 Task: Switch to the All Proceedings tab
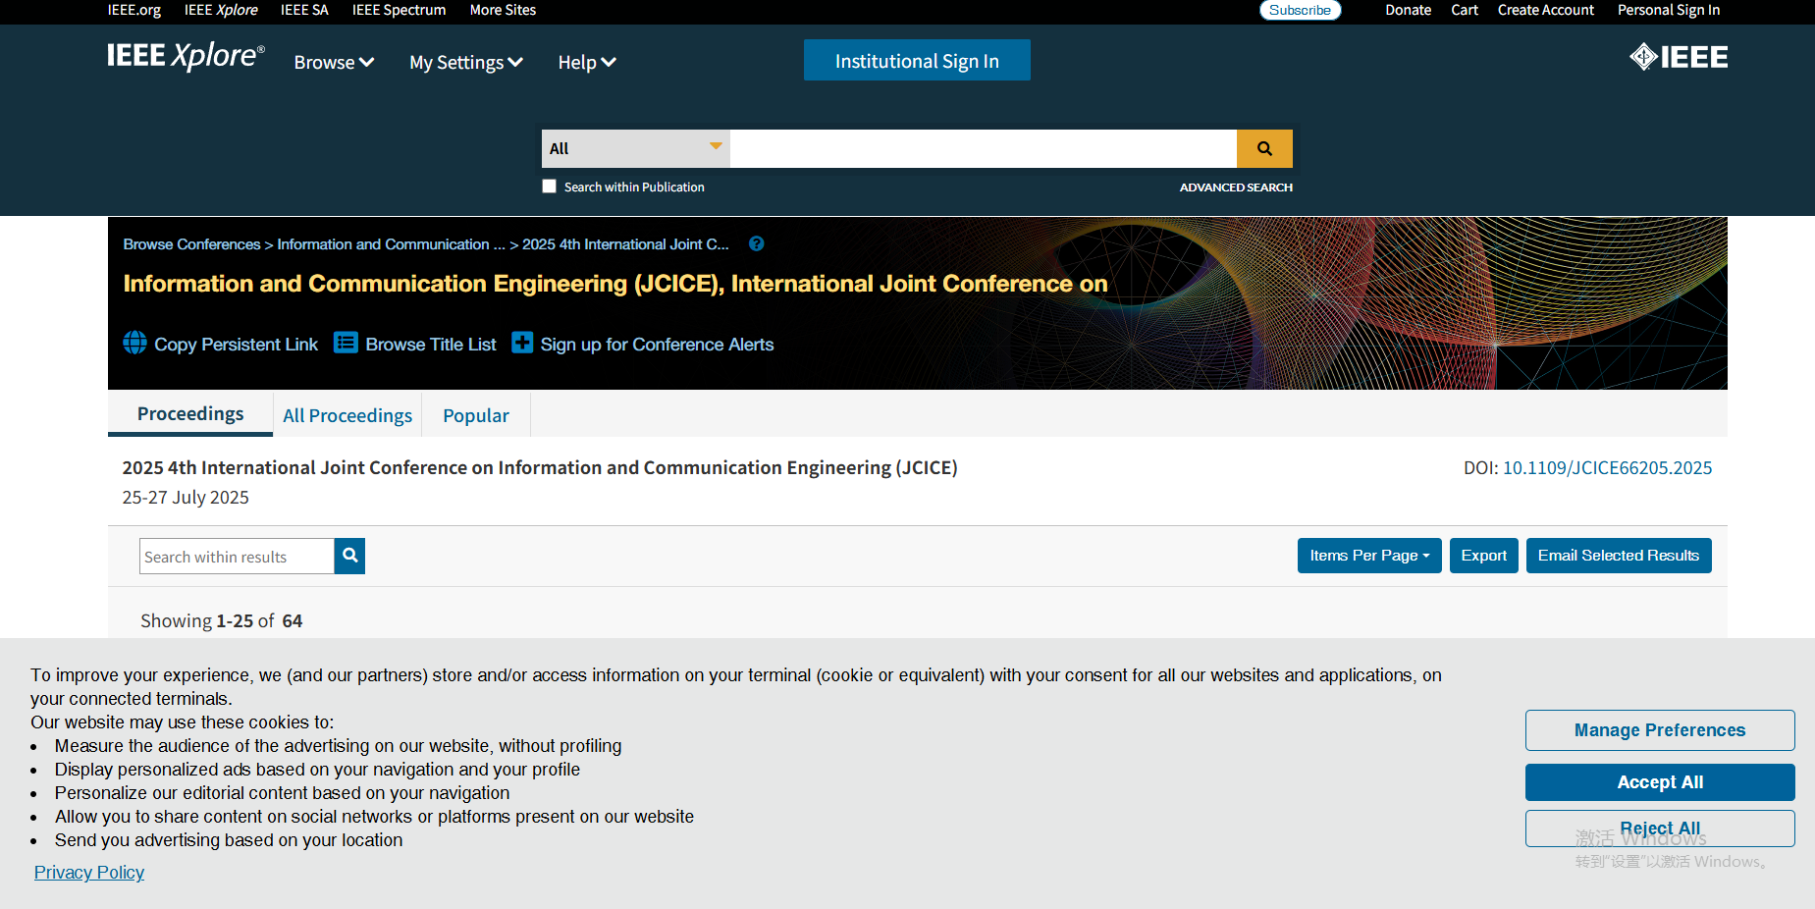click(347, 415)
